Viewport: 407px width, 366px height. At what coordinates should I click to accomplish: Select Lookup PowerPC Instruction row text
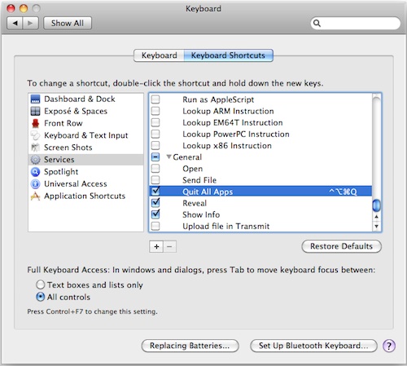point(236,134)
